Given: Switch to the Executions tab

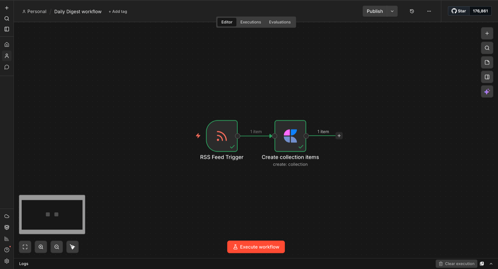Looking at the screenshot, I should point(250,22).
